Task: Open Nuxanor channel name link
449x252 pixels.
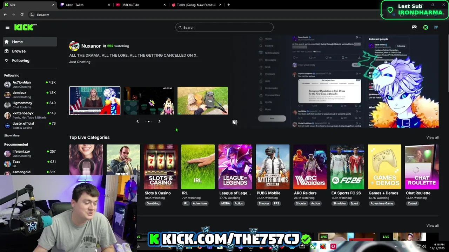Action: click(91, 46)
